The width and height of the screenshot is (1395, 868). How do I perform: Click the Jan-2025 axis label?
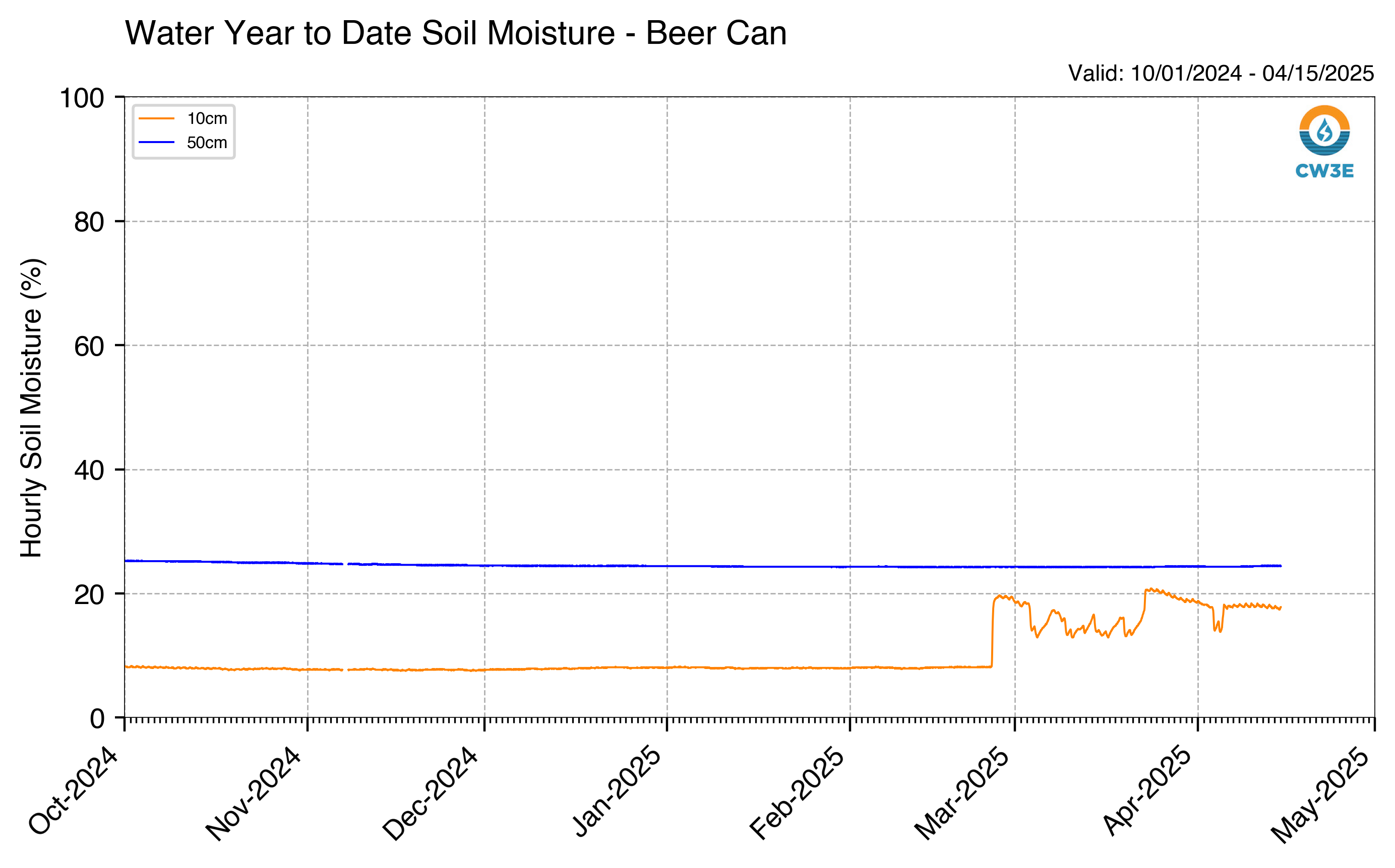[x=617, y=791]
